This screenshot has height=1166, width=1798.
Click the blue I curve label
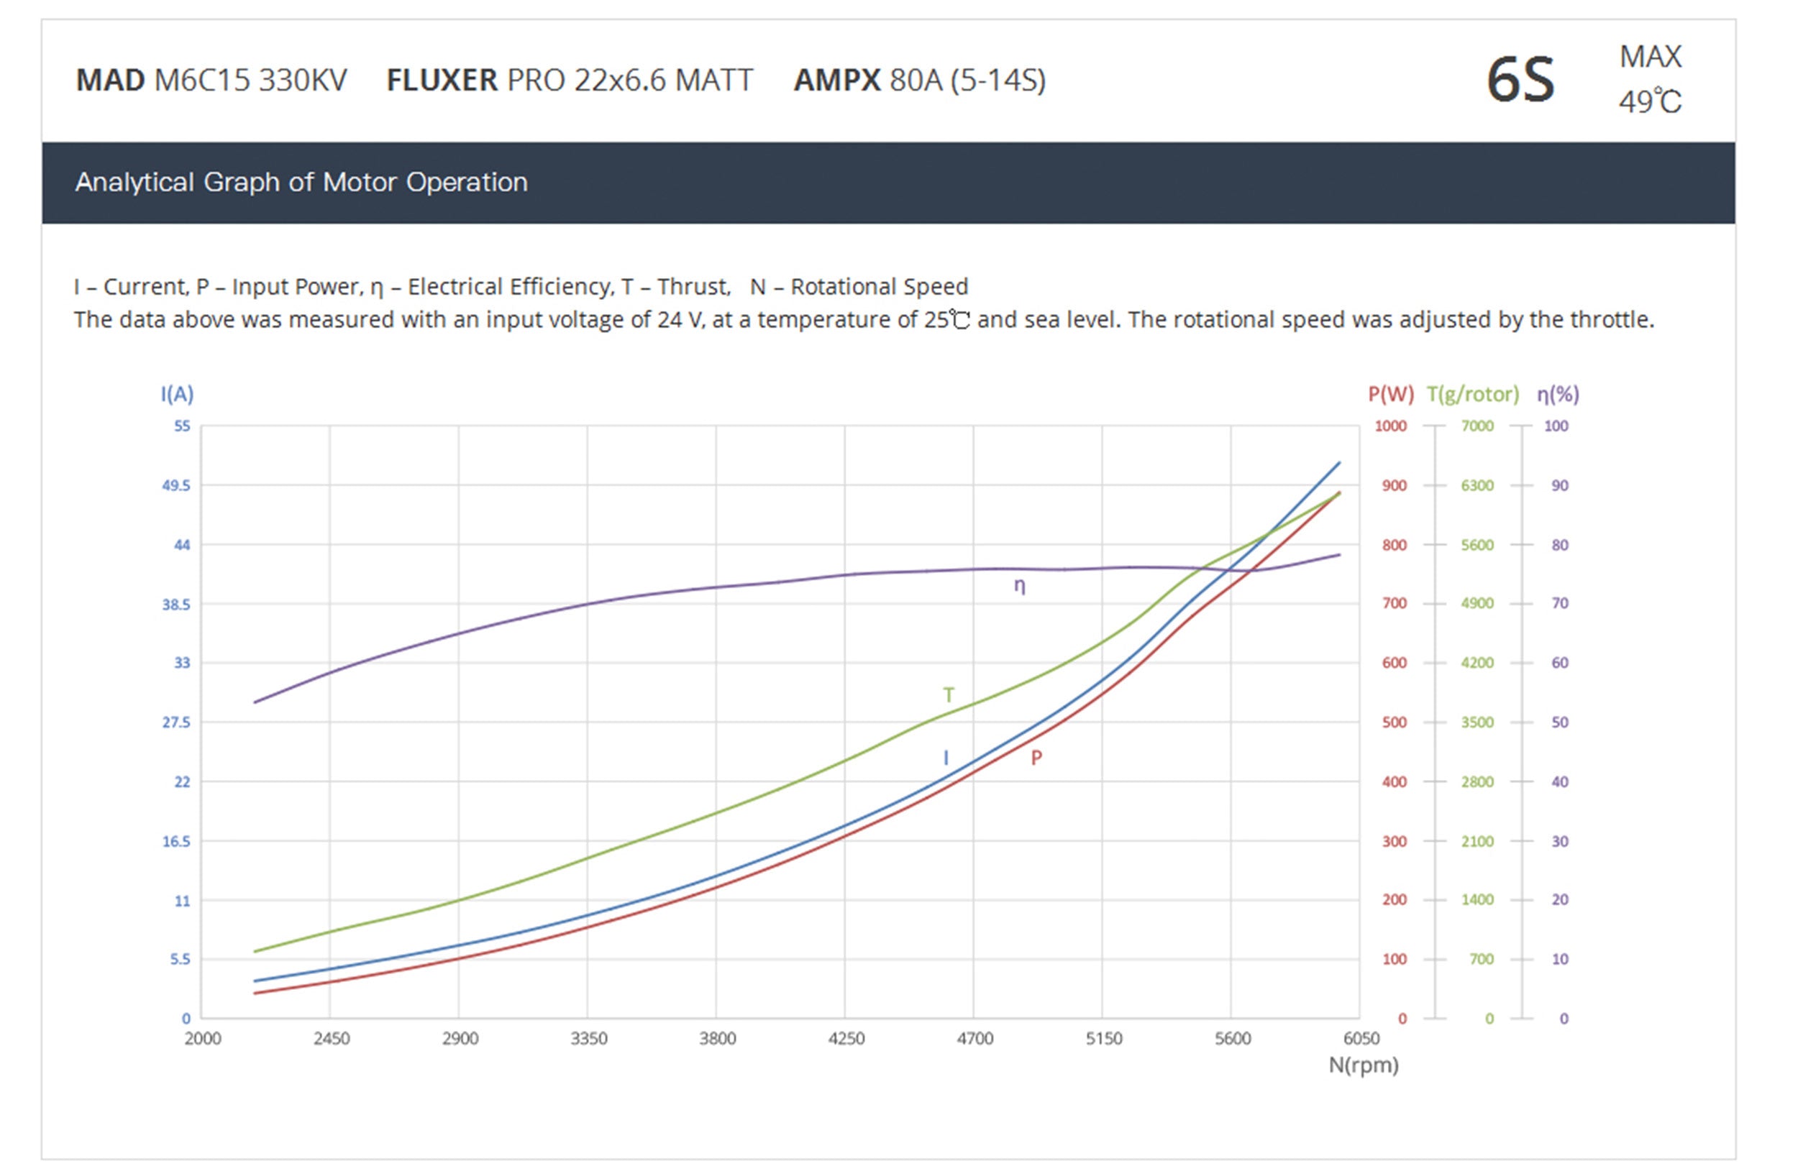(945, 758)
